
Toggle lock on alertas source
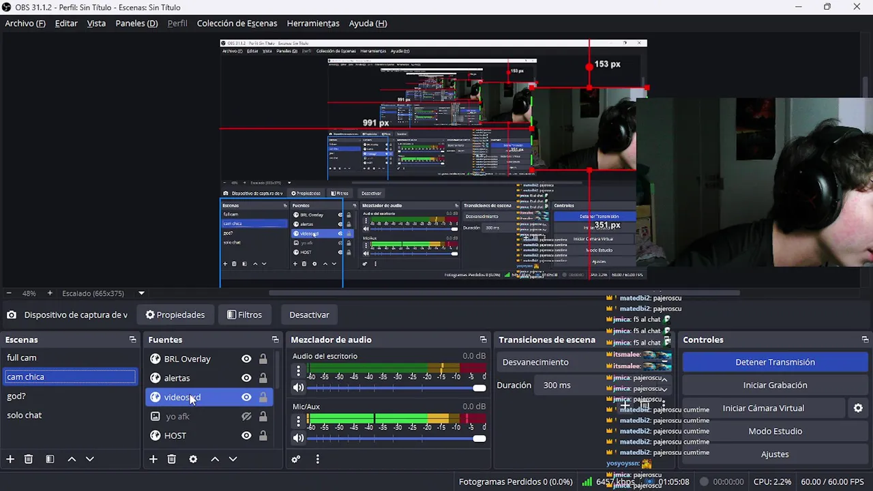[x=263, y=378]
